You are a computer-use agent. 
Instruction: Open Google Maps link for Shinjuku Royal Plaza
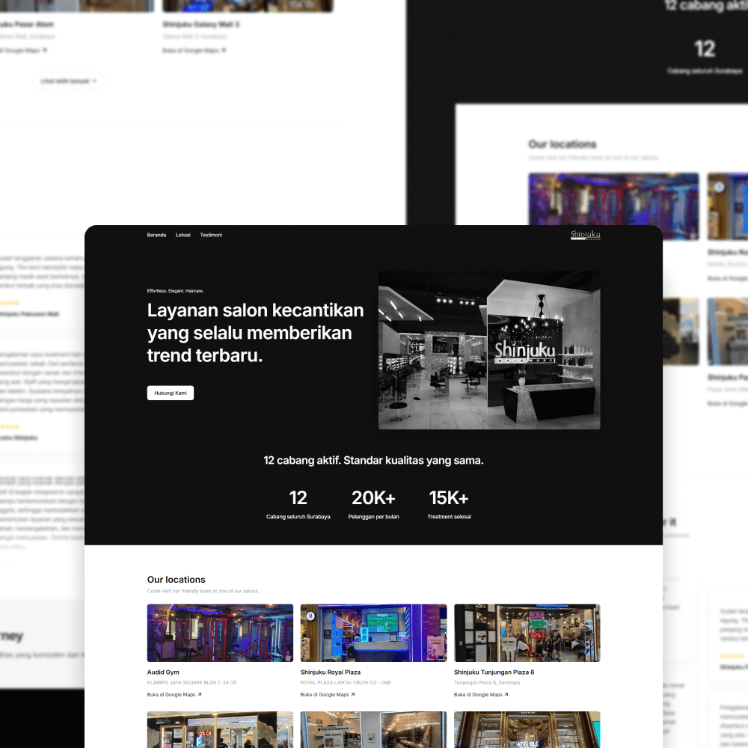click(327, 695)
